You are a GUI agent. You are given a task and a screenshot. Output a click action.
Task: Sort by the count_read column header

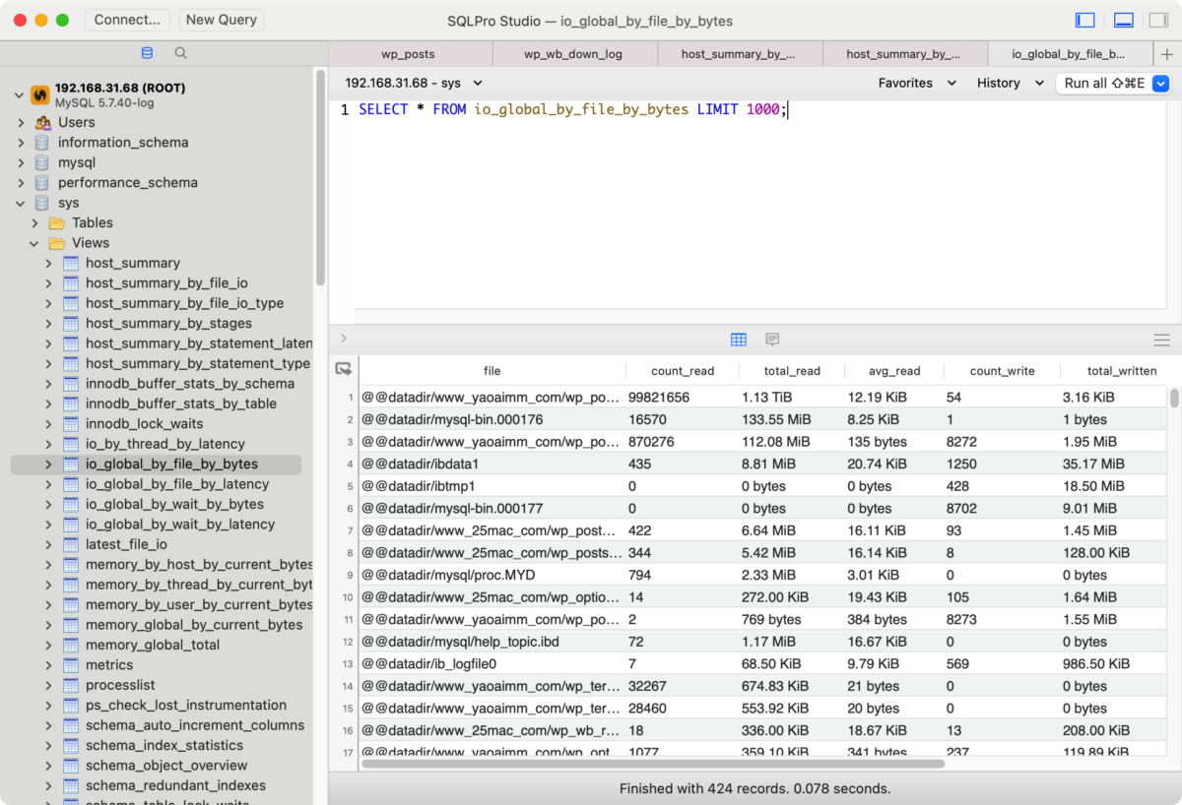[x=683, y=371]
